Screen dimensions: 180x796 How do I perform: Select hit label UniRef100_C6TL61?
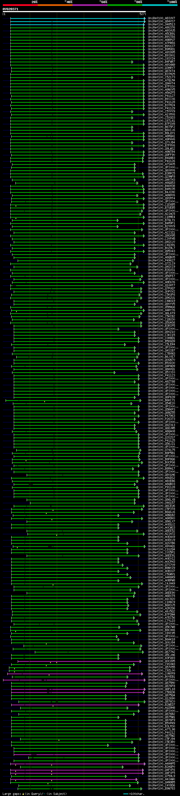pyautogui.click(x=161, y=121)
